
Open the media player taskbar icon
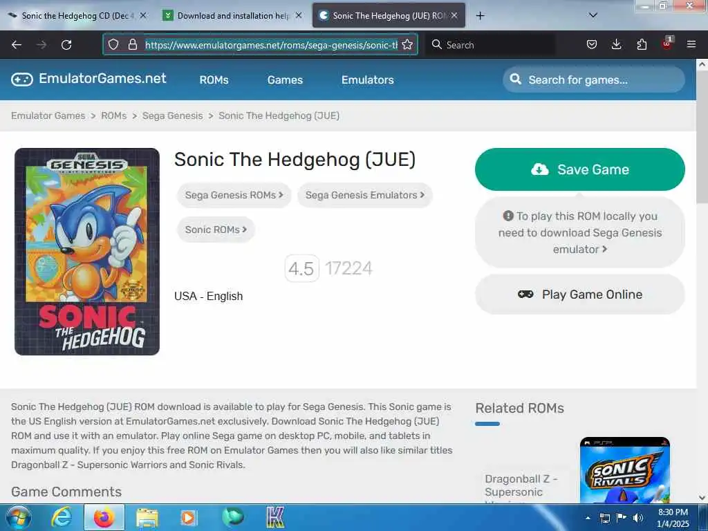click(x=188, y=517)
